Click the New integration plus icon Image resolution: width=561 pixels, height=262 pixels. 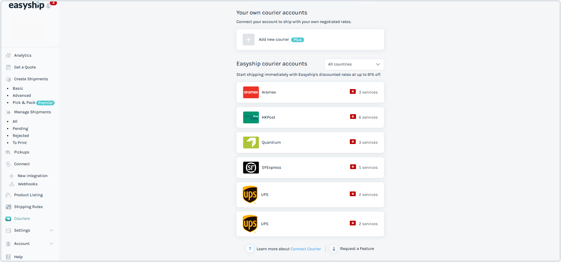pos(12,176)
